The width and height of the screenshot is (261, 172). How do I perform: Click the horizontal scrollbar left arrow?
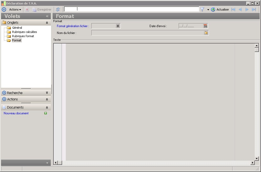56,163
